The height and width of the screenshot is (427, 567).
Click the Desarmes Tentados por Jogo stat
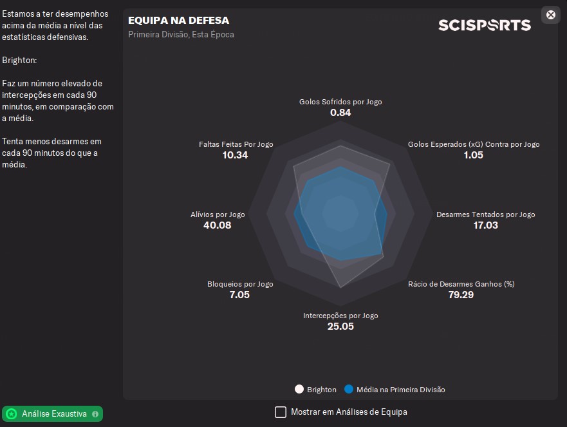pyautogui.click(x=485, y=214)
